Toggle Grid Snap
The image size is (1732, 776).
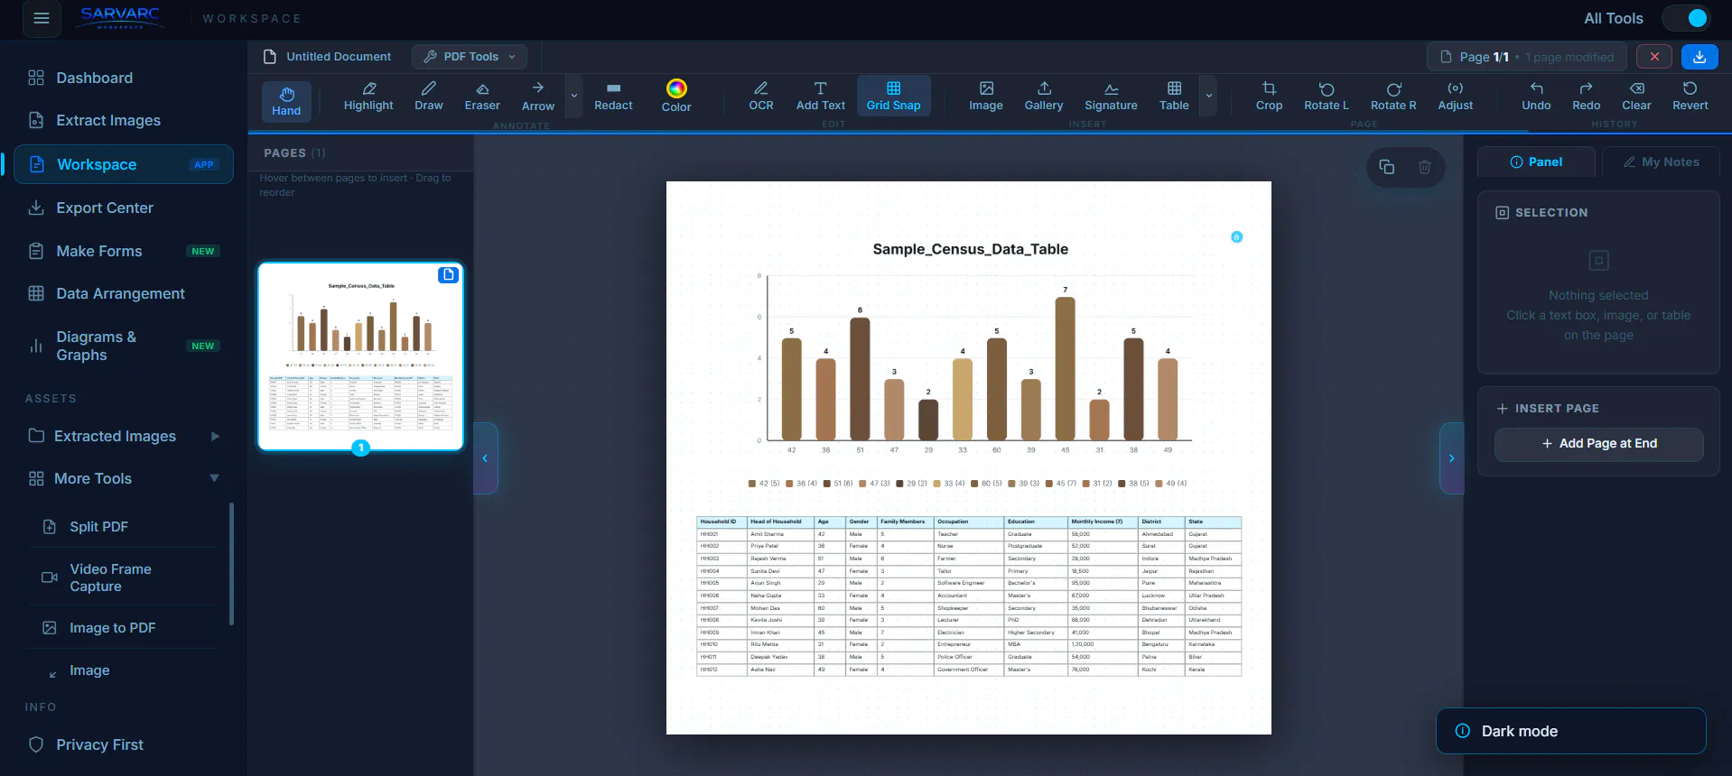click(894, 97)
